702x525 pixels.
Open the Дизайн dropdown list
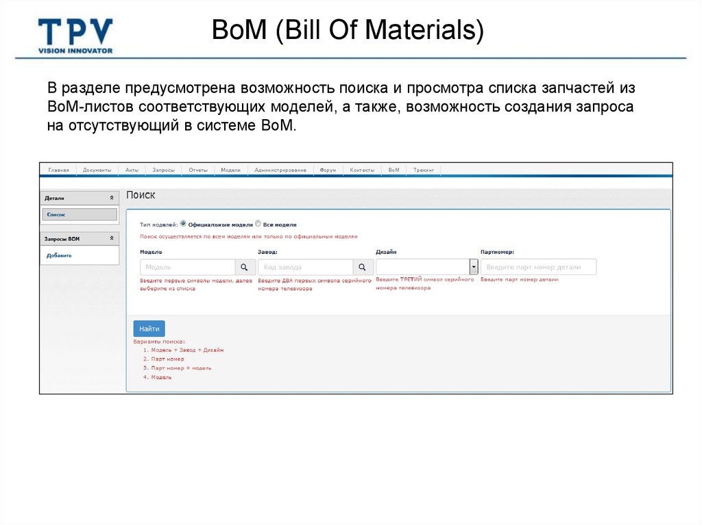(x=473, y=266)
